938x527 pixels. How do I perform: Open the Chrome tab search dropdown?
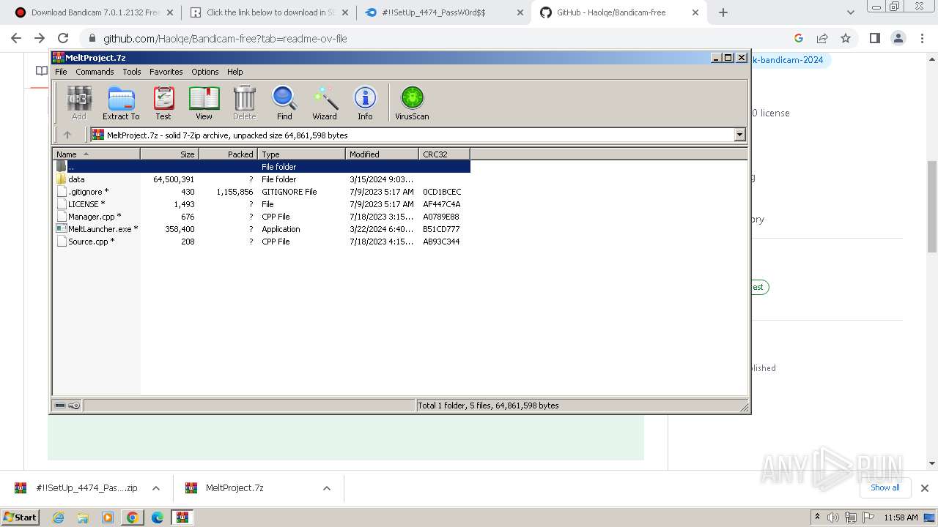pos(851,12)
